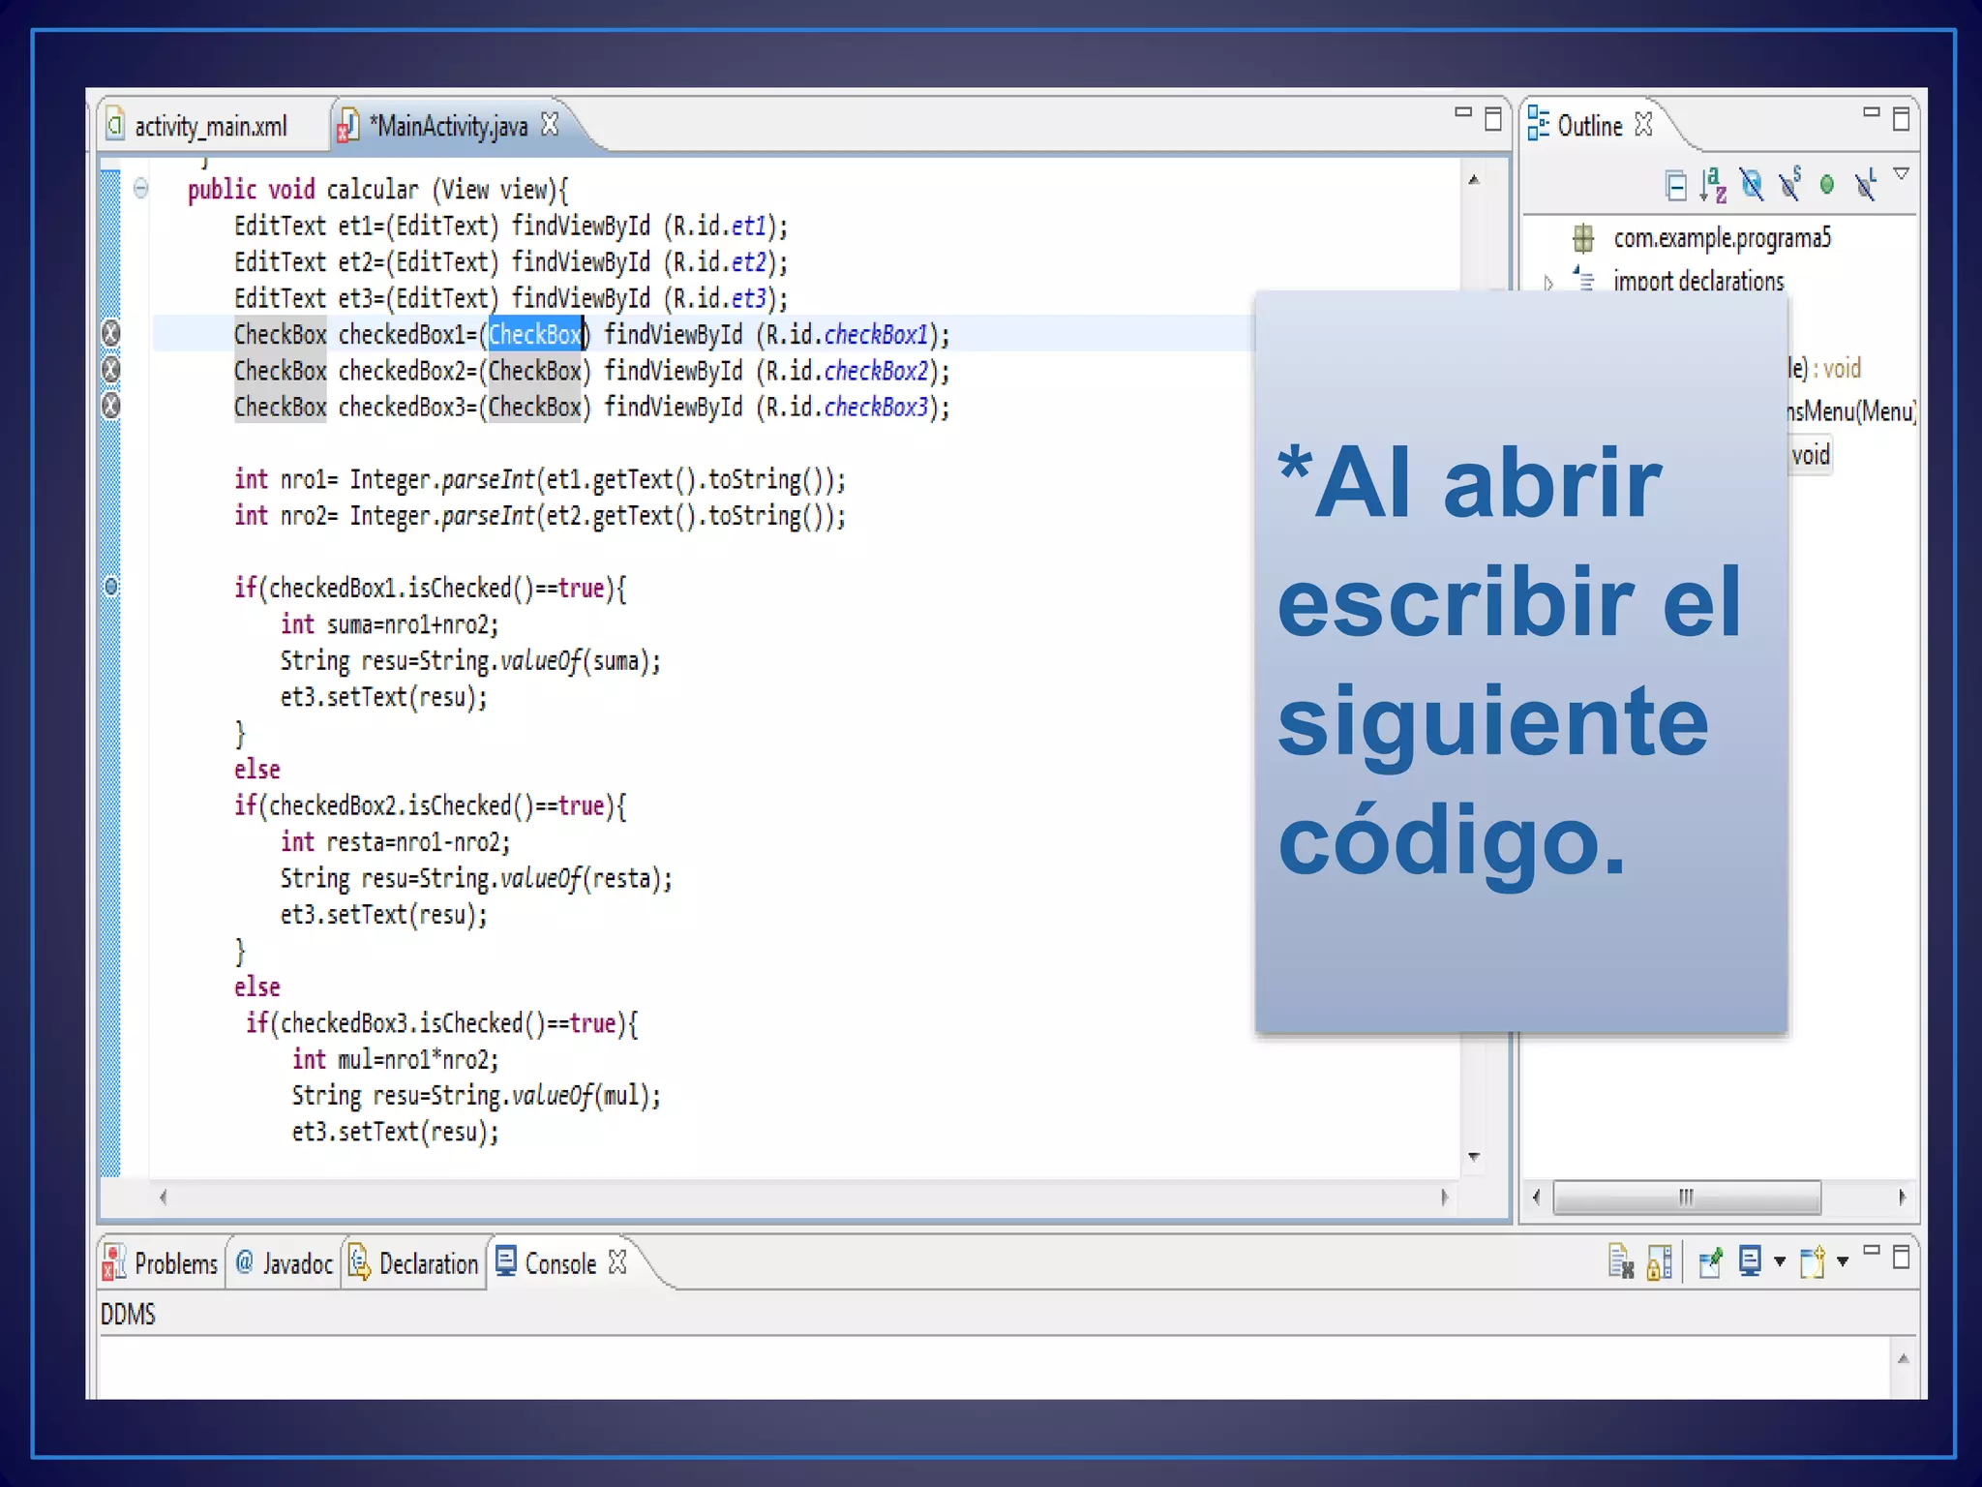The image size is (1982, 1487).
Task: Click the Javadoc tab @ icon
Action: pos(245,1261)
